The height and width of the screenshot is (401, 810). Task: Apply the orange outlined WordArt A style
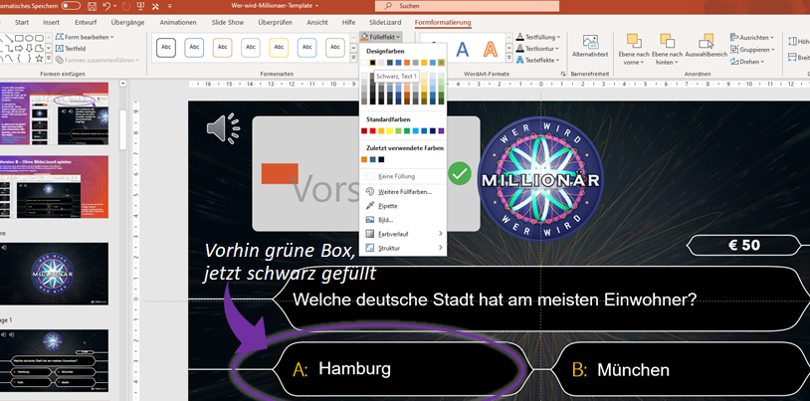point(490,49)
